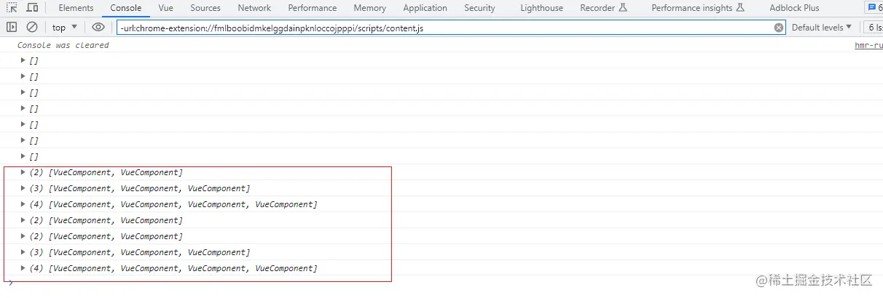Switch to the Application tab
This screenshot has height=298, width=883.
coord(425,8)
